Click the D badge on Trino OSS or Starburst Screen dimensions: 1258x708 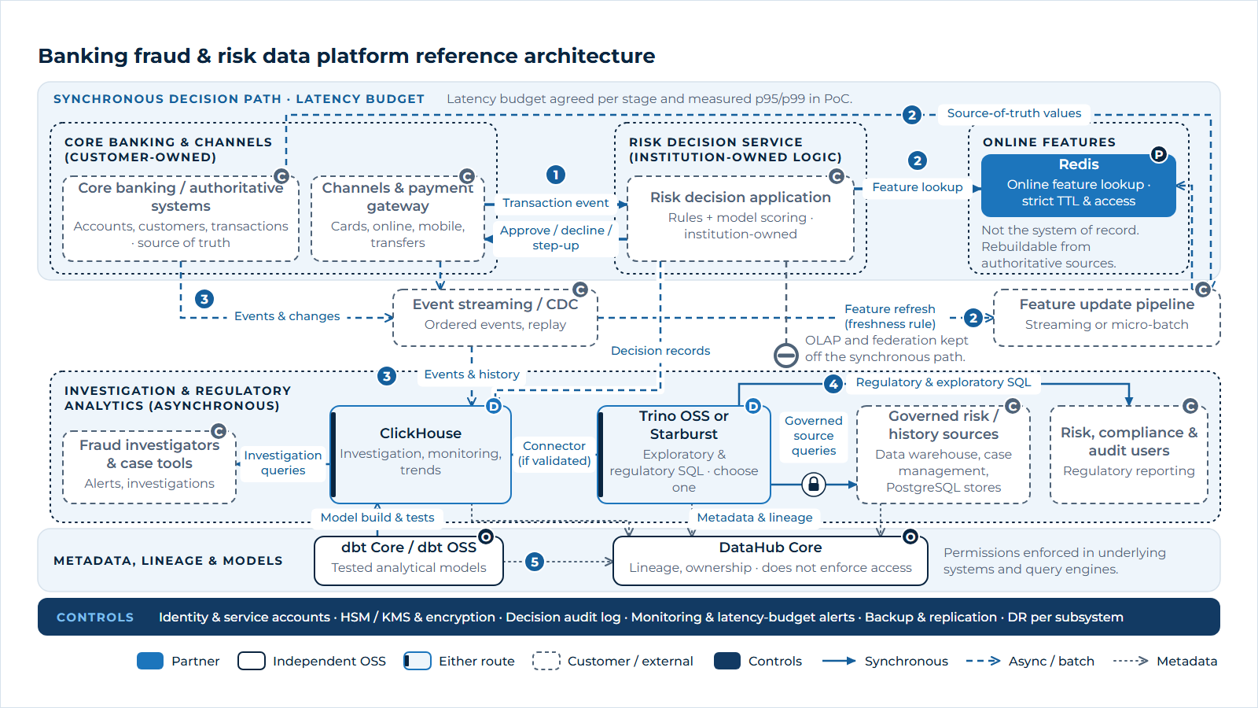coord(753,406)
